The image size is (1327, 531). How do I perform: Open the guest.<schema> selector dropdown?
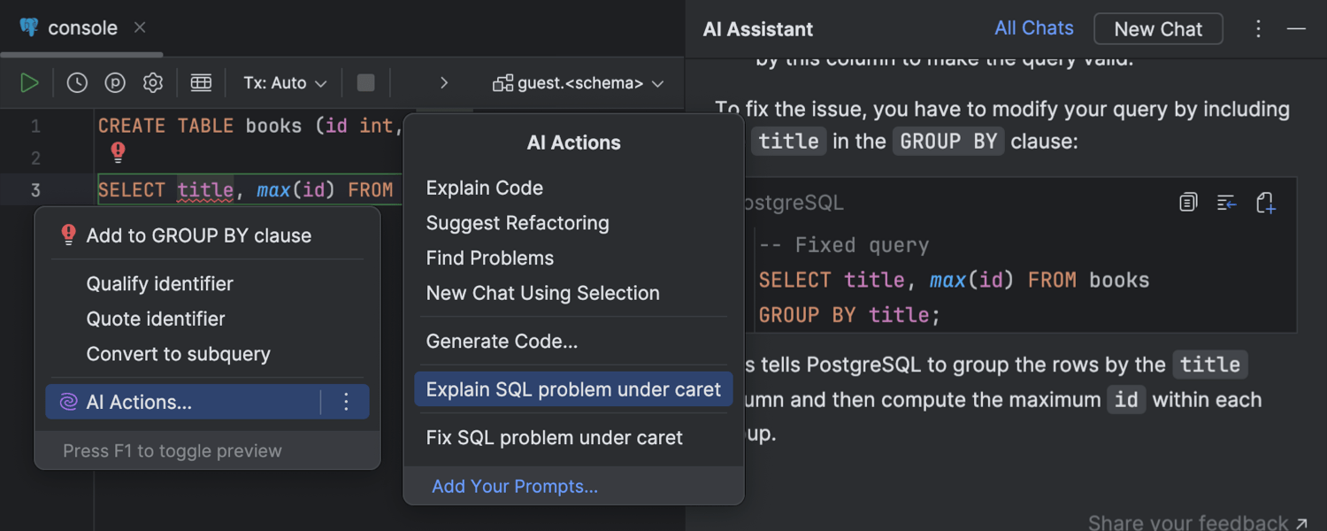click(579, 83)
